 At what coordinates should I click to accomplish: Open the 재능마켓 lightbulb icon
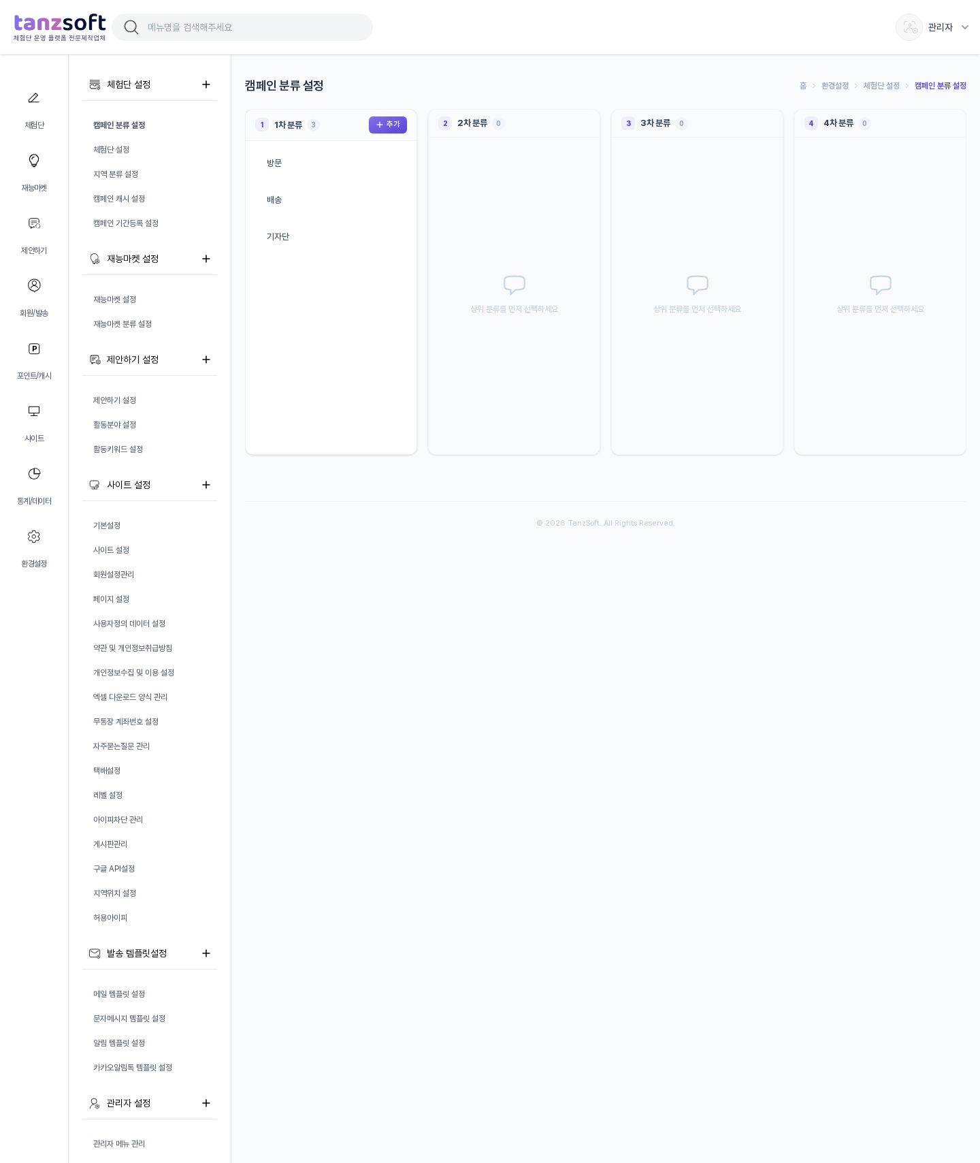point(34,161)
